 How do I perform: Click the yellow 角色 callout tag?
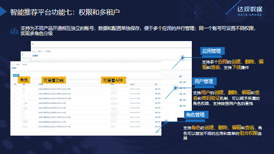coord(24,80)
